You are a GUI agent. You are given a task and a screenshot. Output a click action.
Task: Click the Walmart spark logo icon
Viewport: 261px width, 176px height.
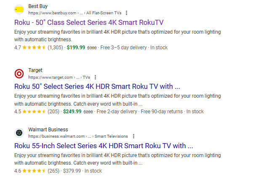19,133
